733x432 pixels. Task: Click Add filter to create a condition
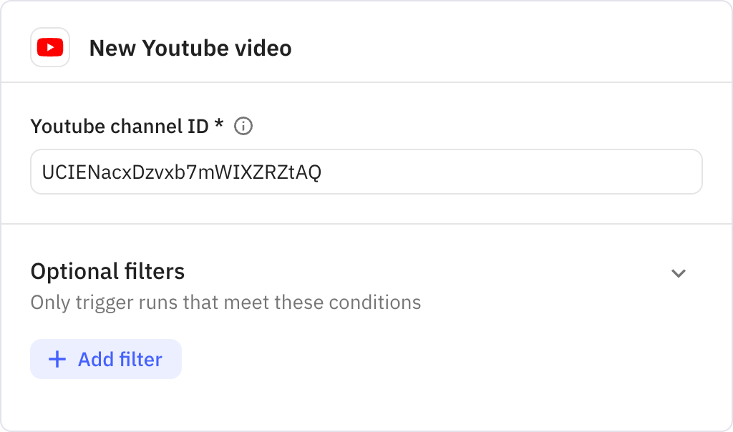pyautogui.click(x=105, y=359)
